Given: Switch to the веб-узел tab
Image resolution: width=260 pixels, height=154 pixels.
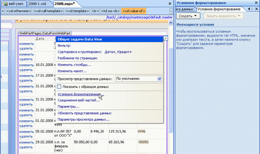Looking at the screenshot, I should (x=14, y=4).
